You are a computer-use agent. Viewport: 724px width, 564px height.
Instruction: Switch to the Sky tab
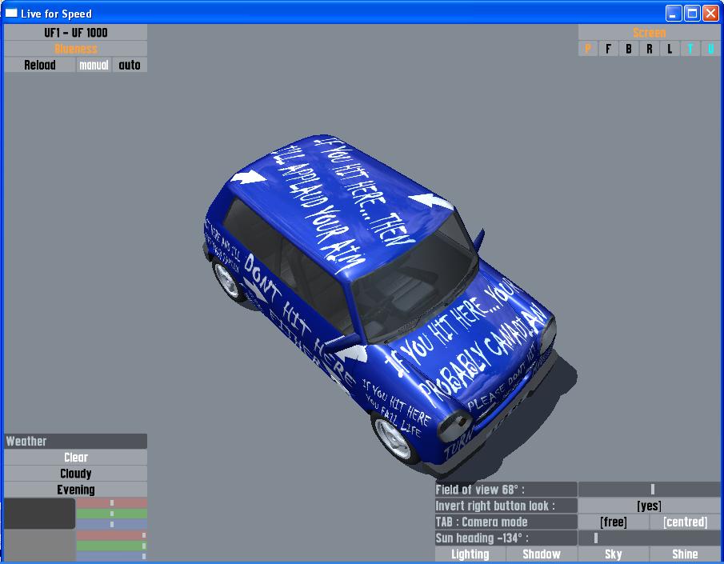(613, 554)
